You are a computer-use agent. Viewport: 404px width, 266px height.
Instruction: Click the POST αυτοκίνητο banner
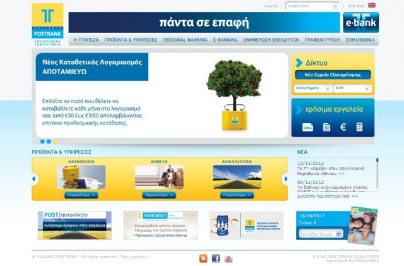(74, 226)
